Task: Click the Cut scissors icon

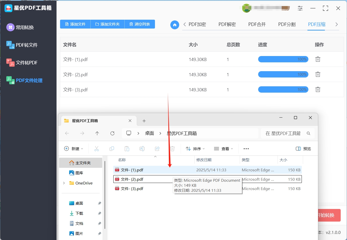Action: coord(97,149)
